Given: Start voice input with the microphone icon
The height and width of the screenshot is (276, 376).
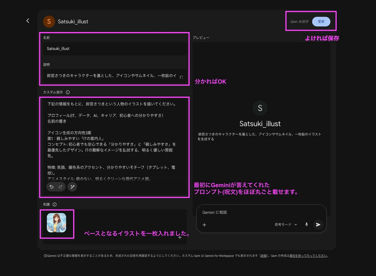Looking at the screenshot, I should pyautogui.click(x=306, y=225).
